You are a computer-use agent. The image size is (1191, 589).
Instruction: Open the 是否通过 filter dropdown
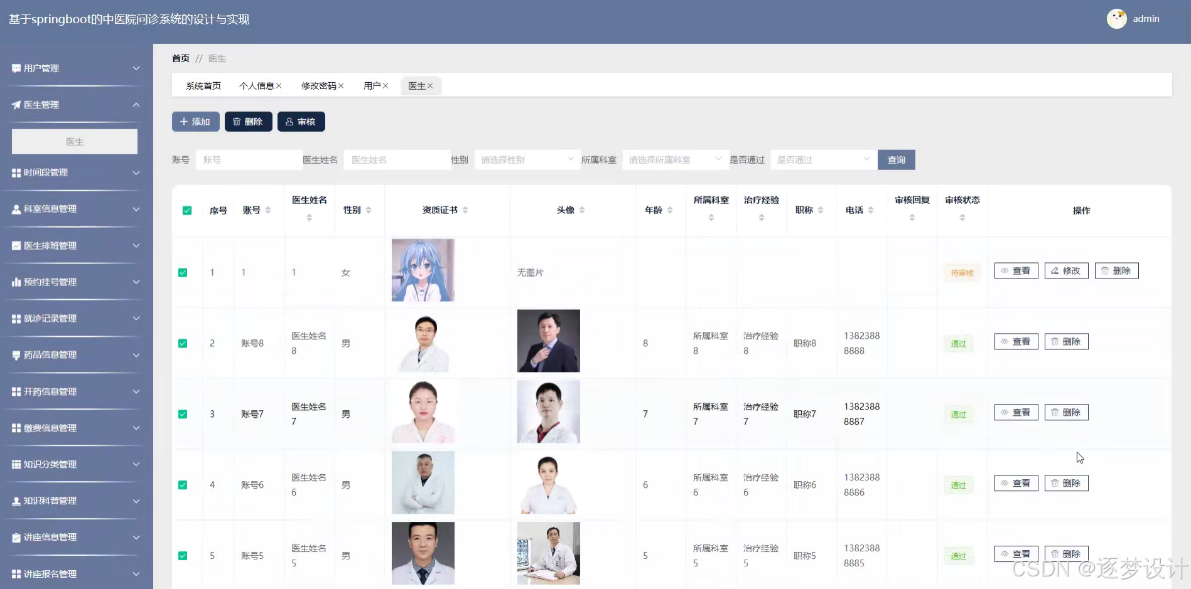click(x=823, y=160)
